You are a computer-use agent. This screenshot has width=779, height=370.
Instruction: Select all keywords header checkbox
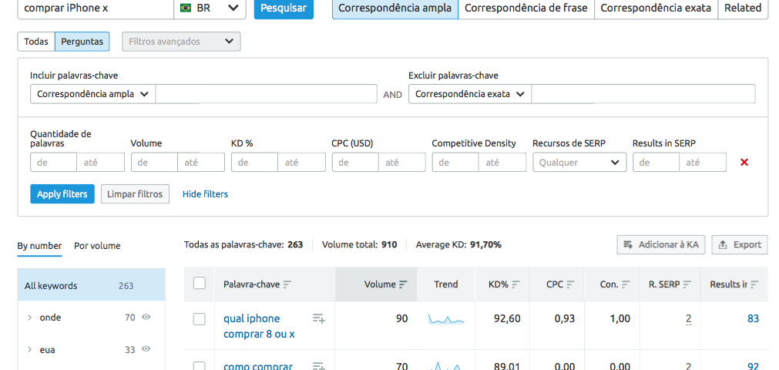200,284
